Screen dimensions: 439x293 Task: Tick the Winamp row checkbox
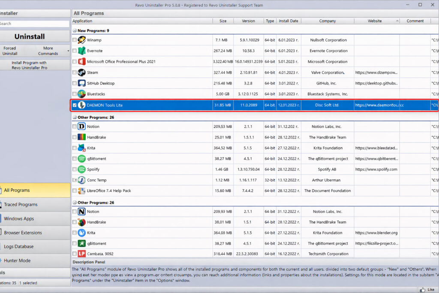(75, 40)
